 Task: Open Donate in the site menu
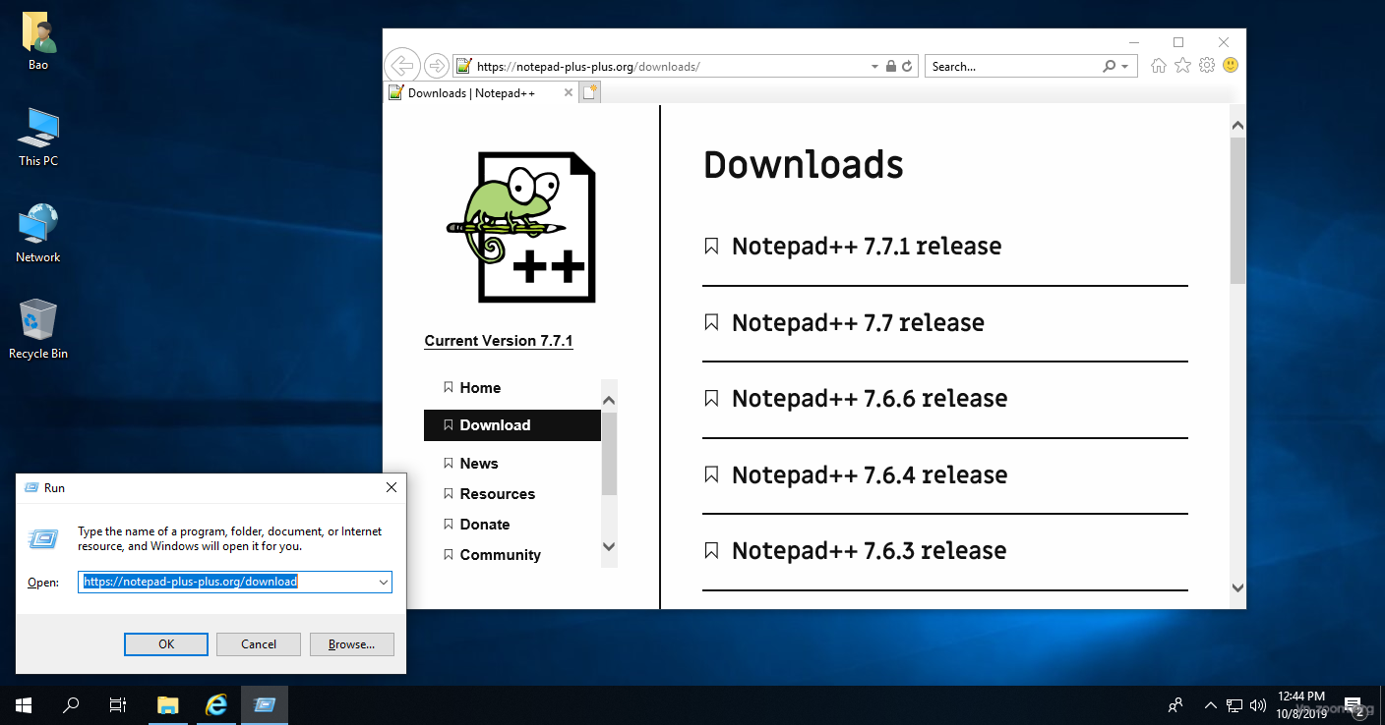click(484, 525)
